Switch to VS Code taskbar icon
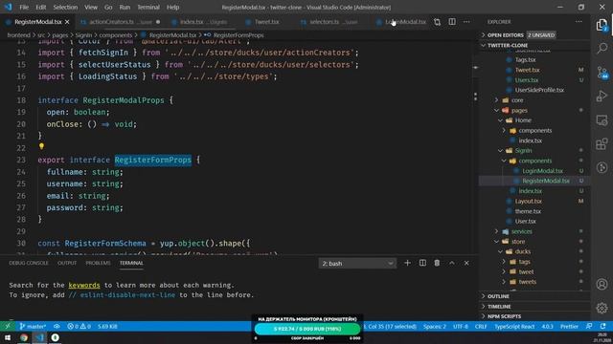 point(39,337)
